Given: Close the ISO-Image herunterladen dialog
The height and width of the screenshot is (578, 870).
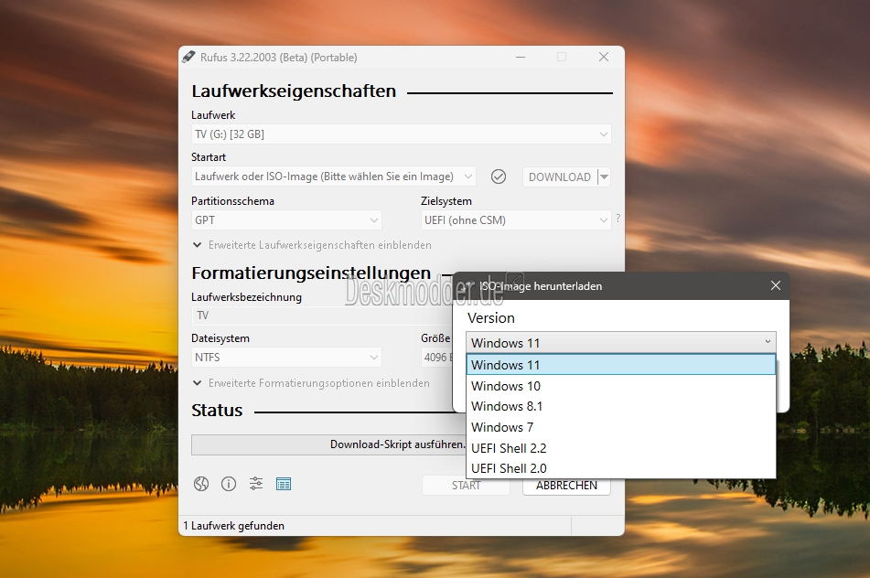Looking at the screenshot, I should click(775, 285).
